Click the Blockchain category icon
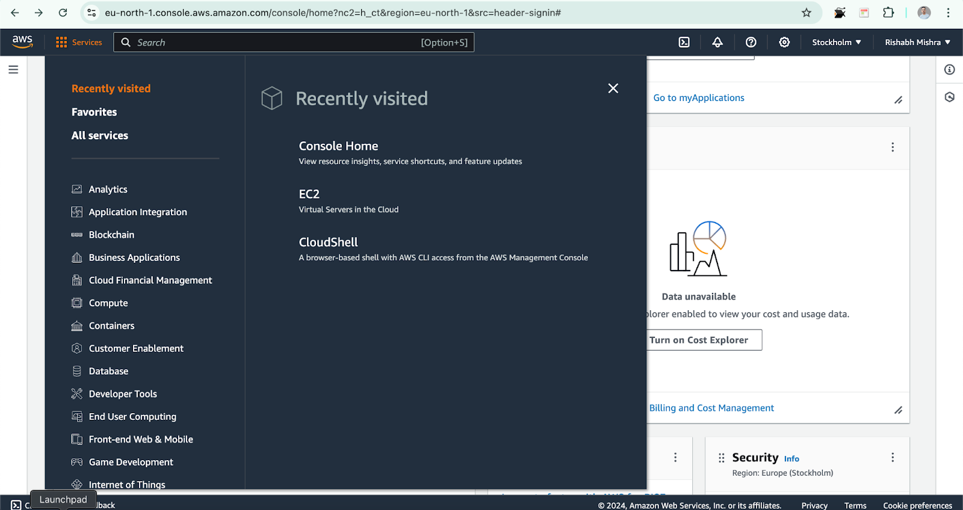Image resolution: width=963 pixels, height=510 pixels. coord(77,235)
